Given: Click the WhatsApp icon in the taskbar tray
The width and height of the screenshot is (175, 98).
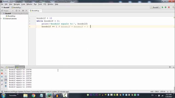Looking at the screenshot, I should tap(135, 95).
